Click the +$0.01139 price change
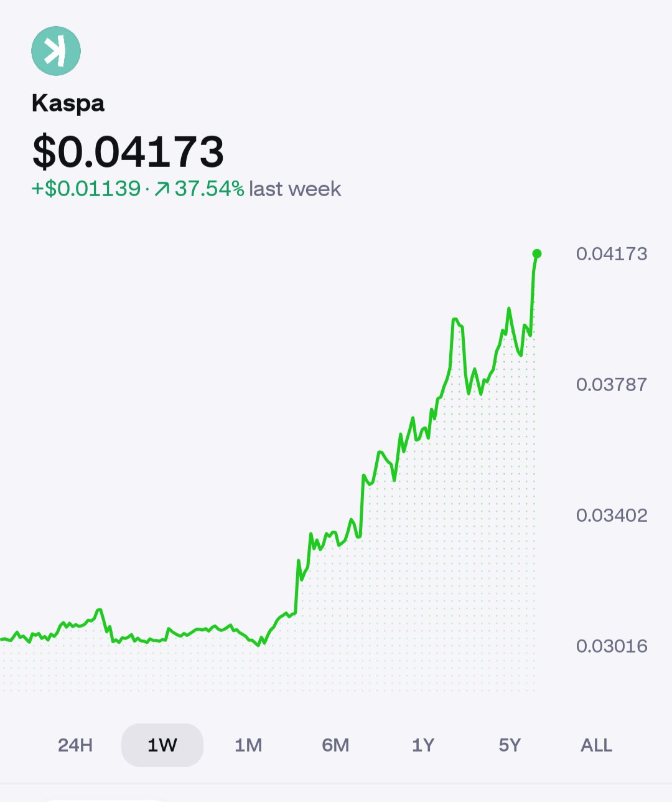The image size is (672, 802). (x=86, y=189)
